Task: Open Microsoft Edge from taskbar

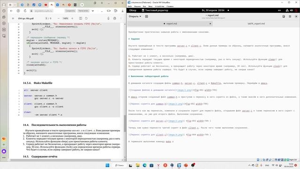Action: coord(144,165)
